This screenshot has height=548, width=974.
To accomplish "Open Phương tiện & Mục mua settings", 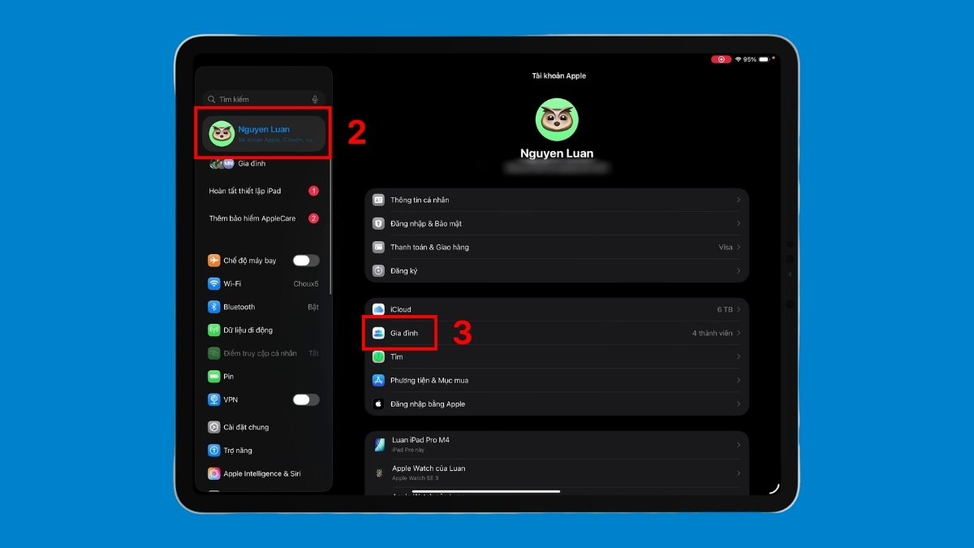I will point(557,380).
